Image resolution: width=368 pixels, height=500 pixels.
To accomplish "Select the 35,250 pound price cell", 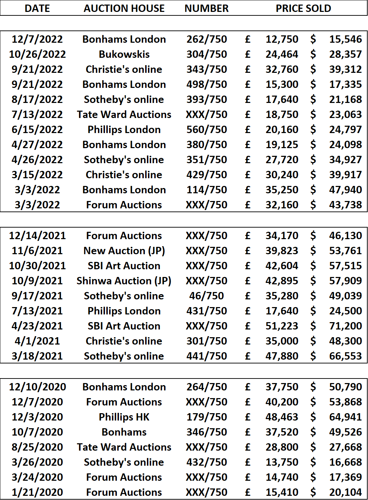I will pos(282,190).
